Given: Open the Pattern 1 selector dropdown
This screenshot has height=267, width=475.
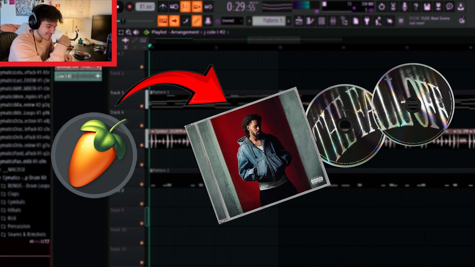Looking at the screenshot, I should pos(269,21).
